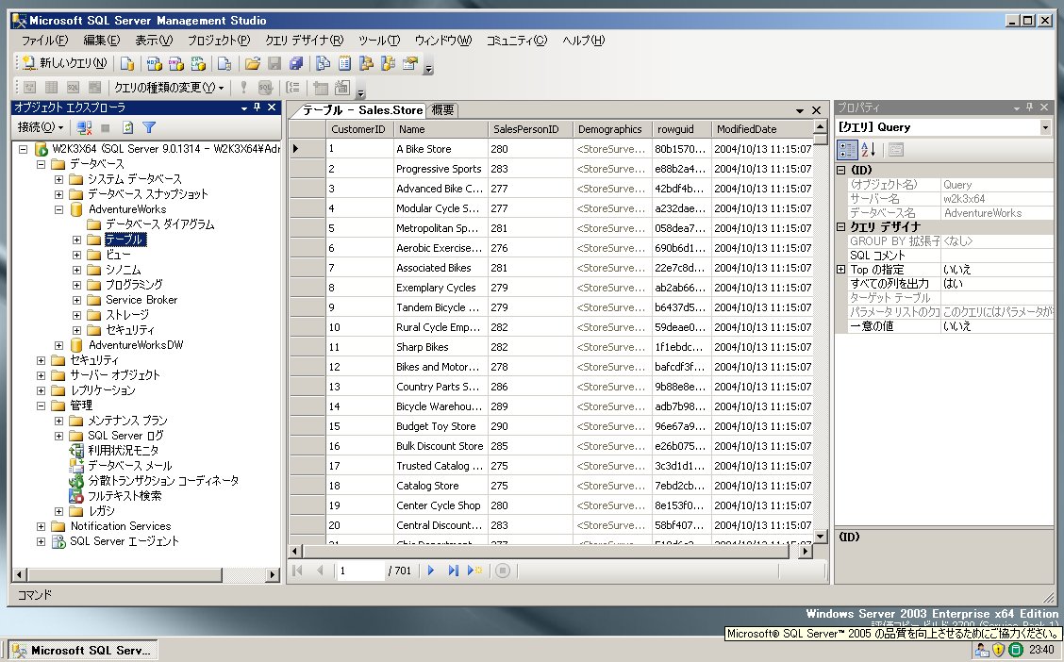Open Registered Servers from the main toolbar

(x=323, y=63)
